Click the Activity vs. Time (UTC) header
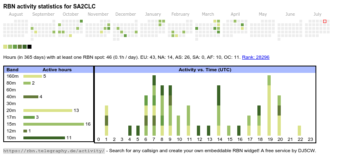351x157 pixels. coord(205,70)
